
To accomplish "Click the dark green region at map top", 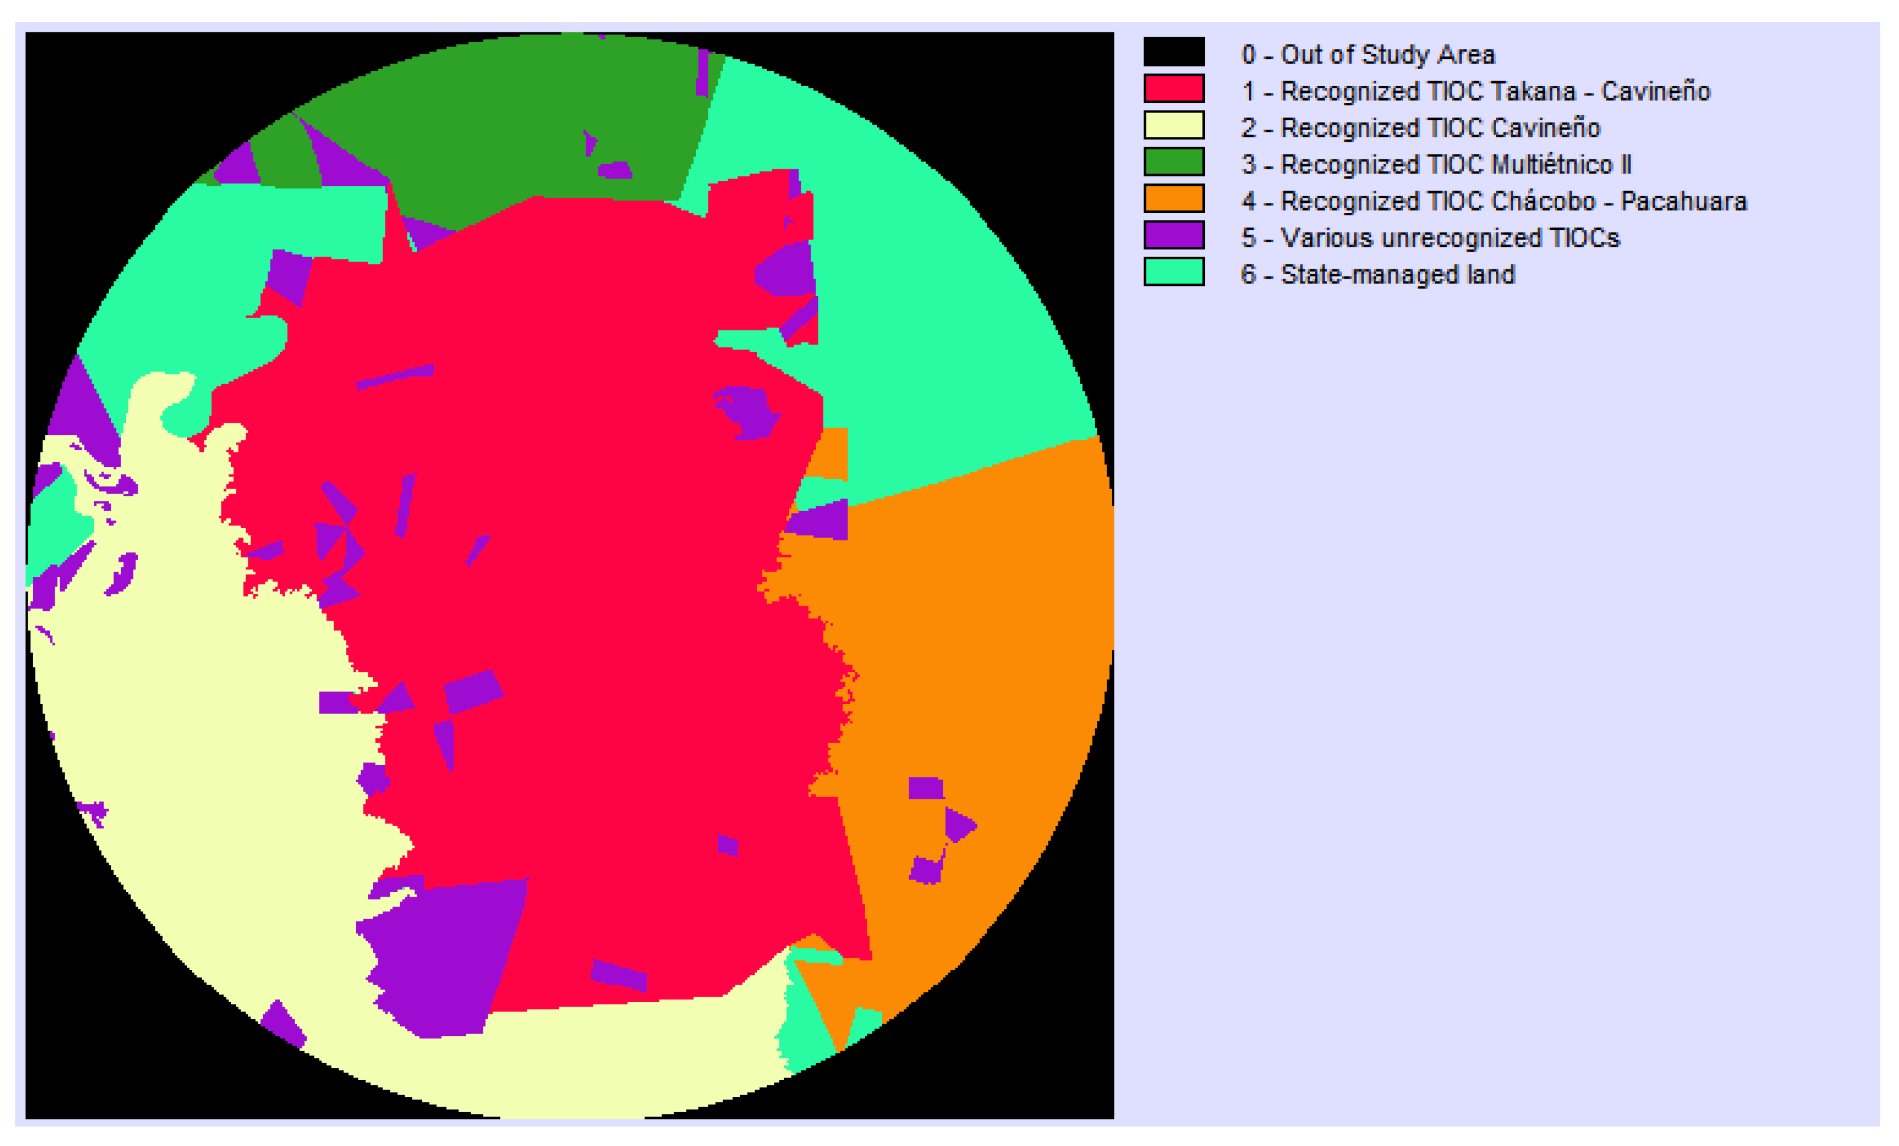I will pos(501,115).
